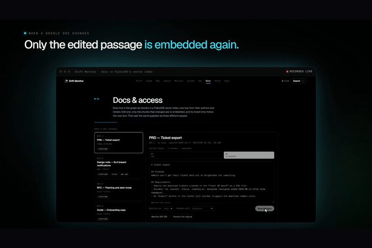Image resolution: width=372 pixels, height=248 pixels.
Task: Open the Shared with Everyone dropdown
Action: pyautogui.click(x=202, y=209)
